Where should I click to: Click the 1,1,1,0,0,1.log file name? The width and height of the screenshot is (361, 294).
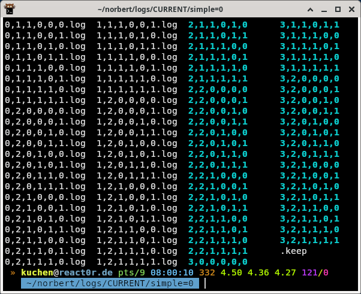137,25
